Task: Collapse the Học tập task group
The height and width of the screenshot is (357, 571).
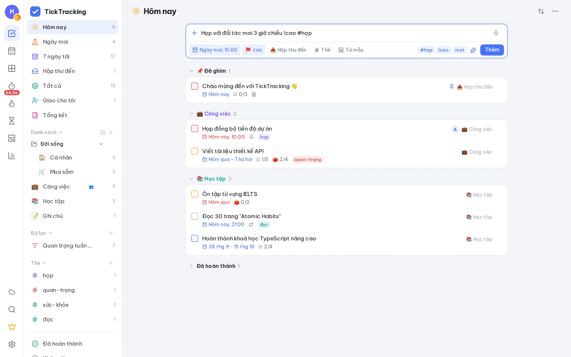Action: (191, 179)
